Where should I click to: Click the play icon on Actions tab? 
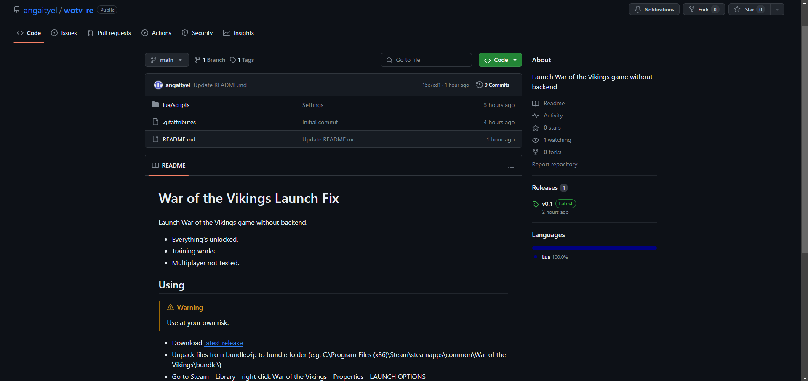pos(145,33)
